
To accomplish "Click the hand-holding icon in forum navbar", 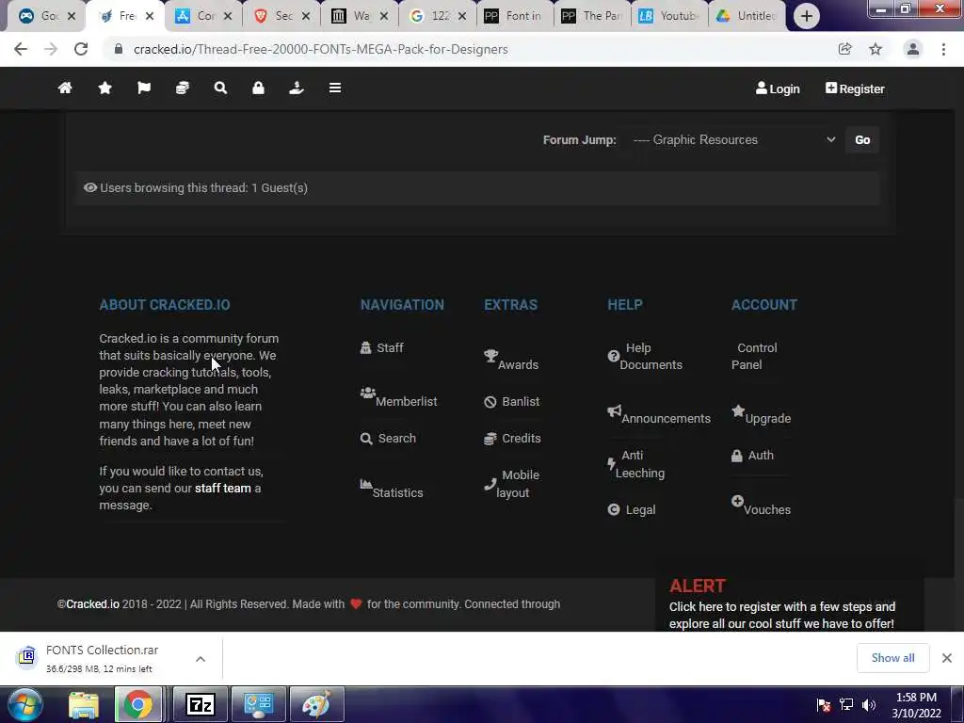I will click(297, 88).
